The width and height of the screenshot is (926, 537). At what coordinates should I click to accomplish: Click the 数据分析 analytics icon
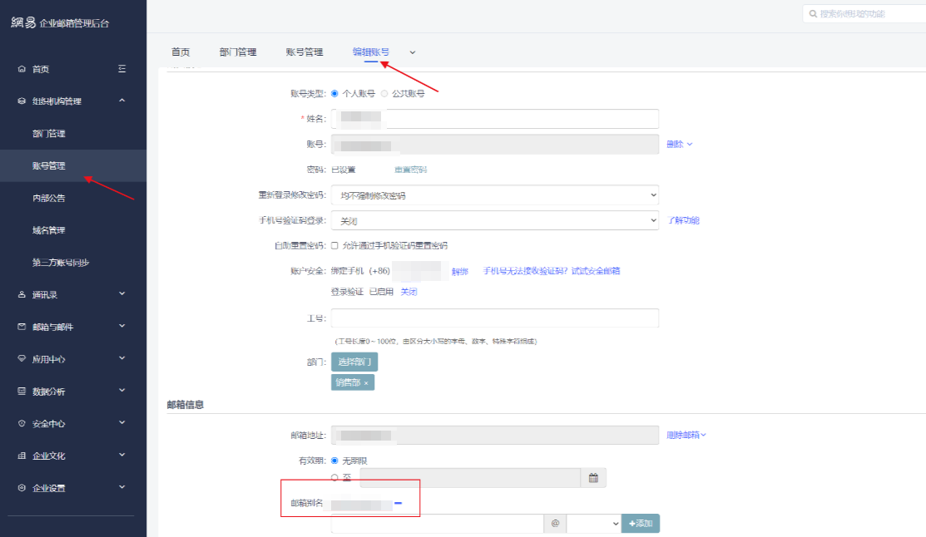21,389
